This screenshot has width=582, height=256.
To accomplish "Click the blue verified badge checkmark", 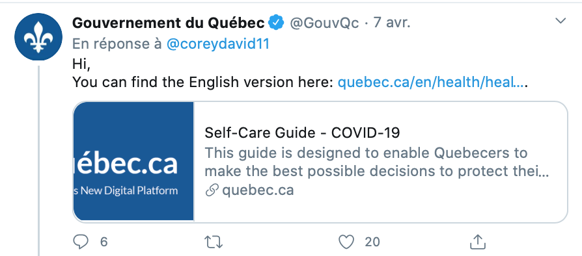I will click(277, 23).
